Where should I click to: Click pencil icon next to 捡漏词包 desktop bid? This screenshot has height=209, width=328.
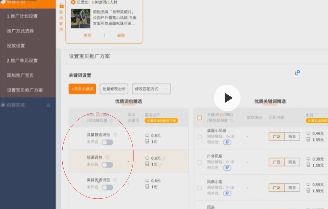coord(164,158)
